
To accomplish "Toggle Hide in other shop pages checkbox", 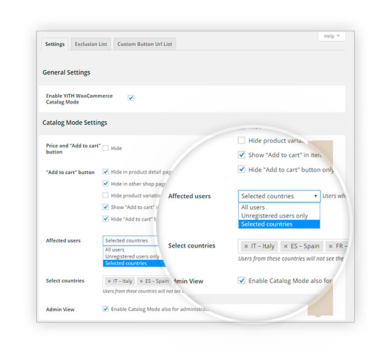I will (x=105, y=183).
